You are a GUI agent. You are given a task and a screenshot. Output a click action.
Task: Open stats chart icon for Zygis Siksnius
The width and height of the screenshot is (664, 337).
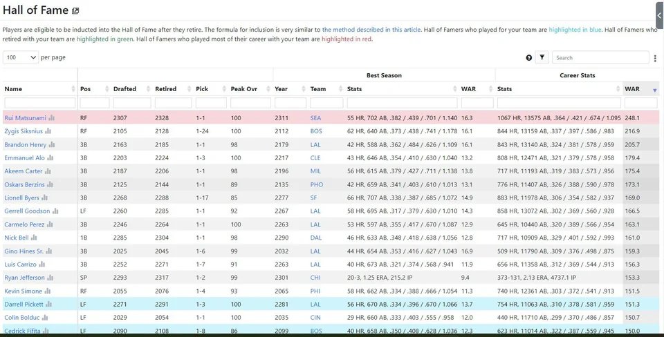tap(48, 131)
